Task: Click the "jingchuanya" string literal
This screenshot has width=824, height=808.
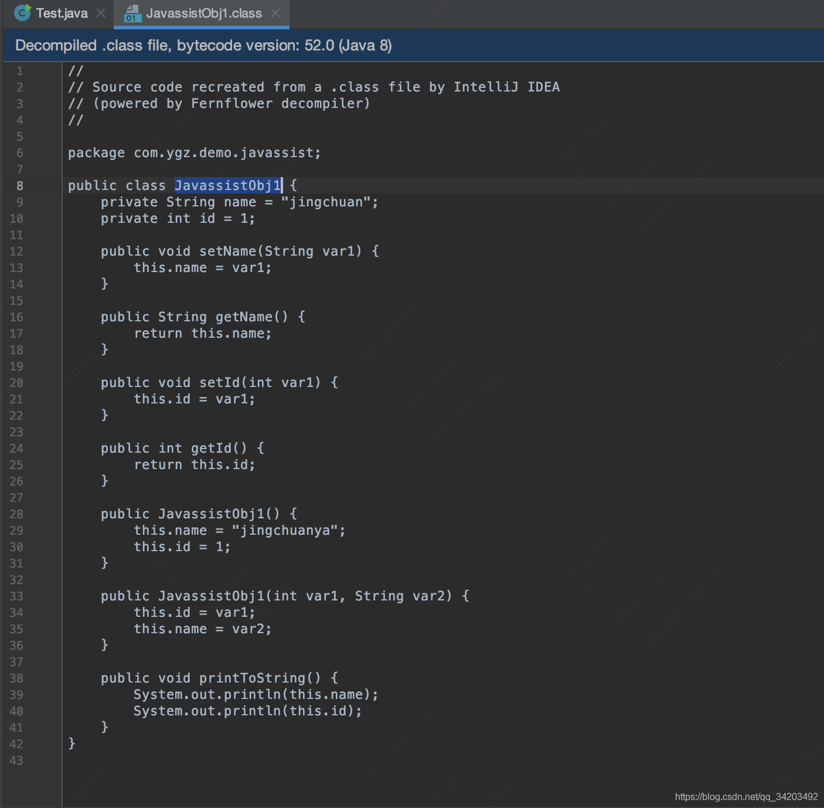Action: tap(285, 531)
